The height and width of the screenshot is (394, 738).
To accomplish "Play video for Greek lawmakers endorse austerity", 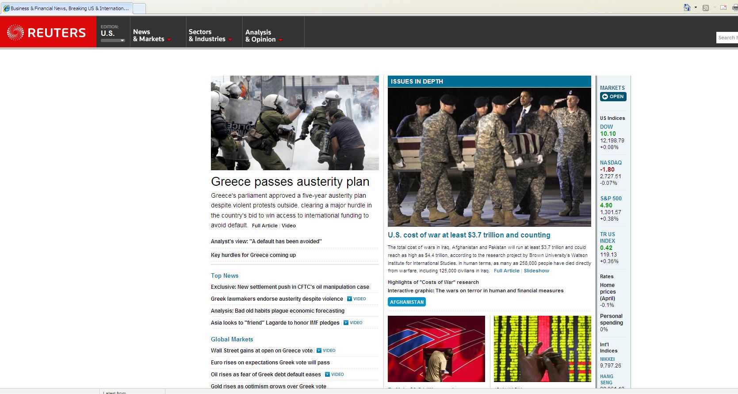I will tap(356, 299).
